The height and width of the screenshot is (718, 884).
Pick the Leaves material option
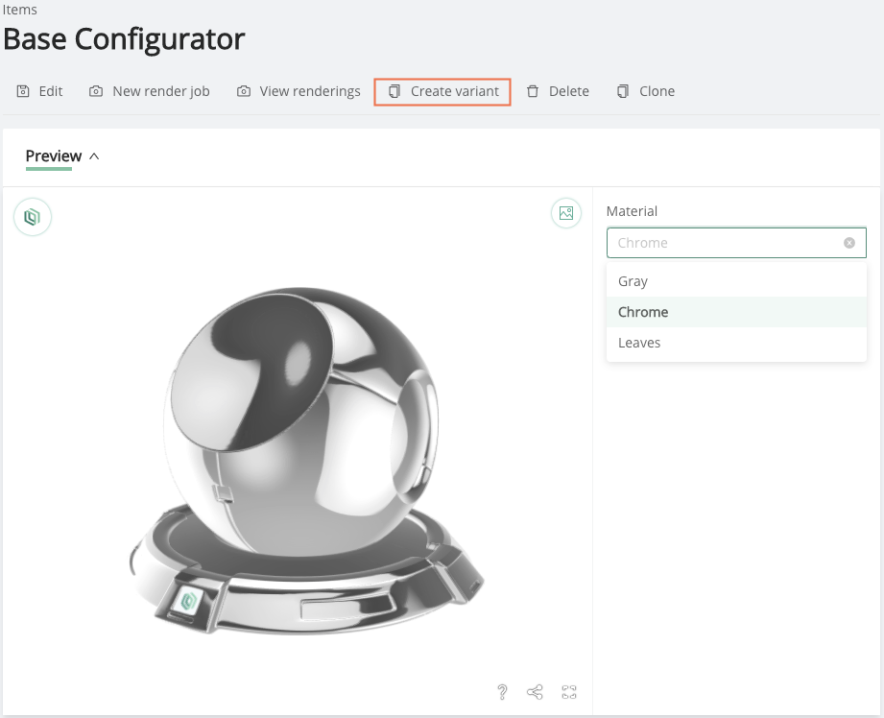coord(736,343)
